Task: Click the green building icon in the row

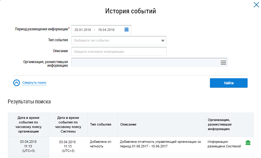Action: (x=248, y=143)
